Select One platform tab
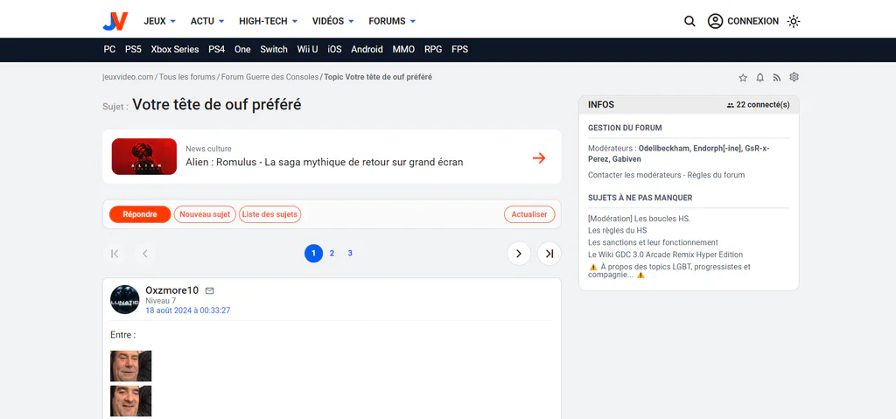Viewport: 896px width, 419px height. pos(242,50)
